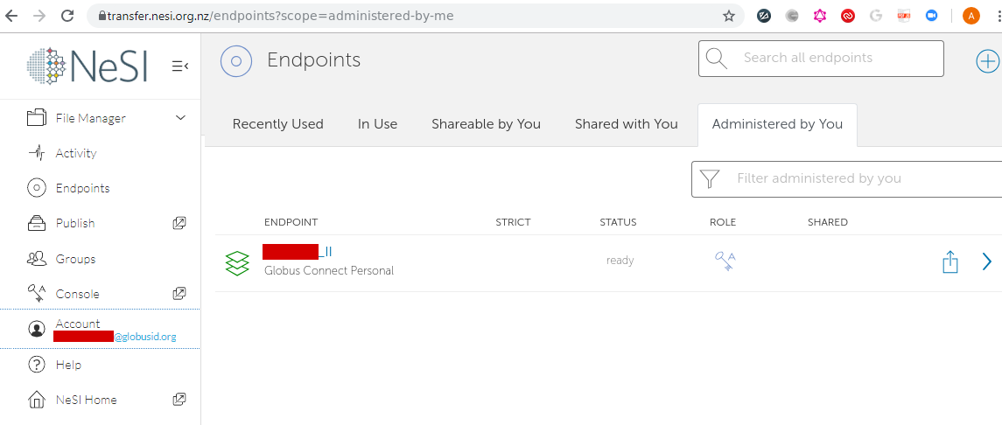Add a new endpoint with plus icon
Image resolution: width=1002 pixels, height=425 pixels.
[987, 60]
